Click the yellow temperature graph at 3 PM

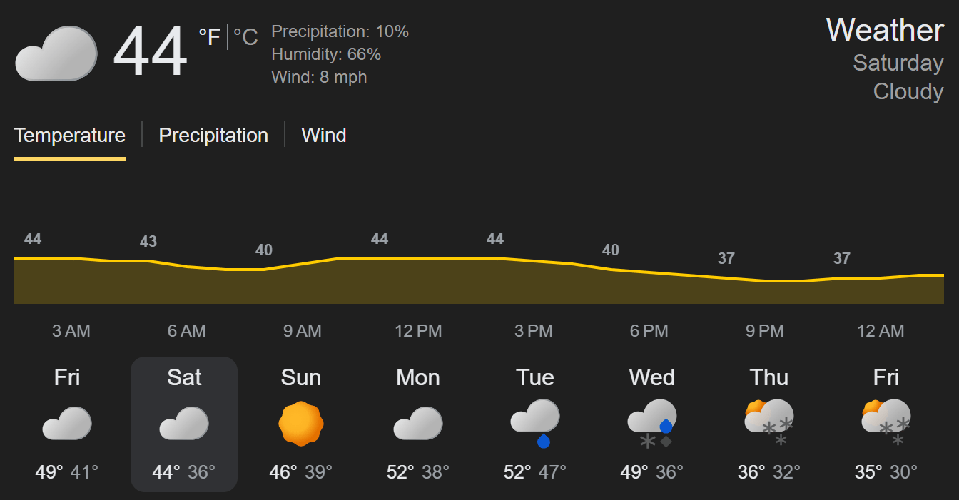pyautogui.click(x=534, y=261)
